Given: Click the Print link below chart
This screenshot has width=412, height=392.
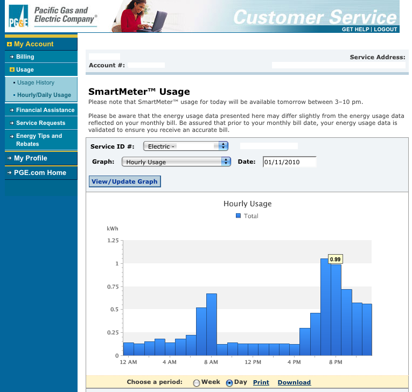Looking at the screenshot, I should pos(261,382).
